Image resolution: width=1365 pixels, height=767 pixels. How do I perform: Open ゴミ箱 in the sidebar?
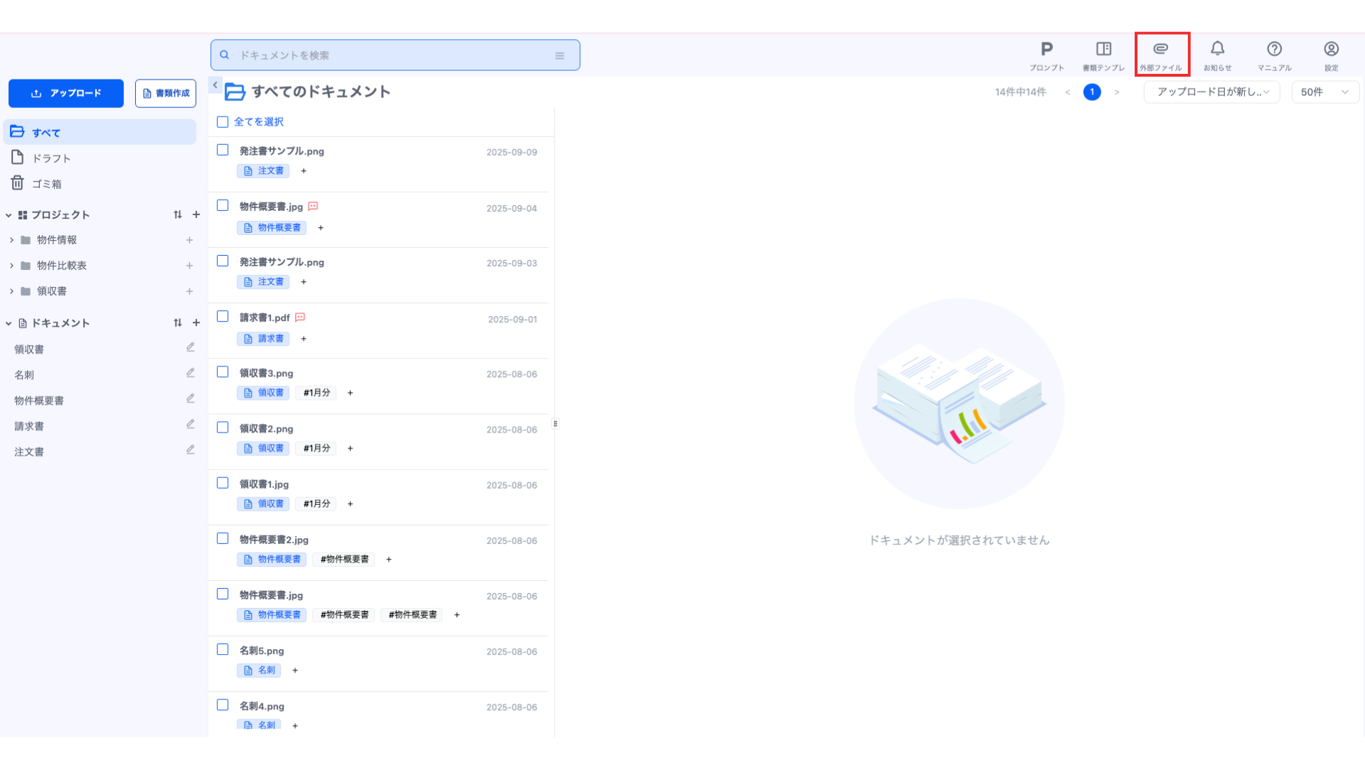pos(46,184)
